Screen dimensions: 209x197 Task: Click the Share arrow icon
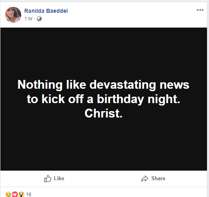pyautogui.click(x=145, y=179)
